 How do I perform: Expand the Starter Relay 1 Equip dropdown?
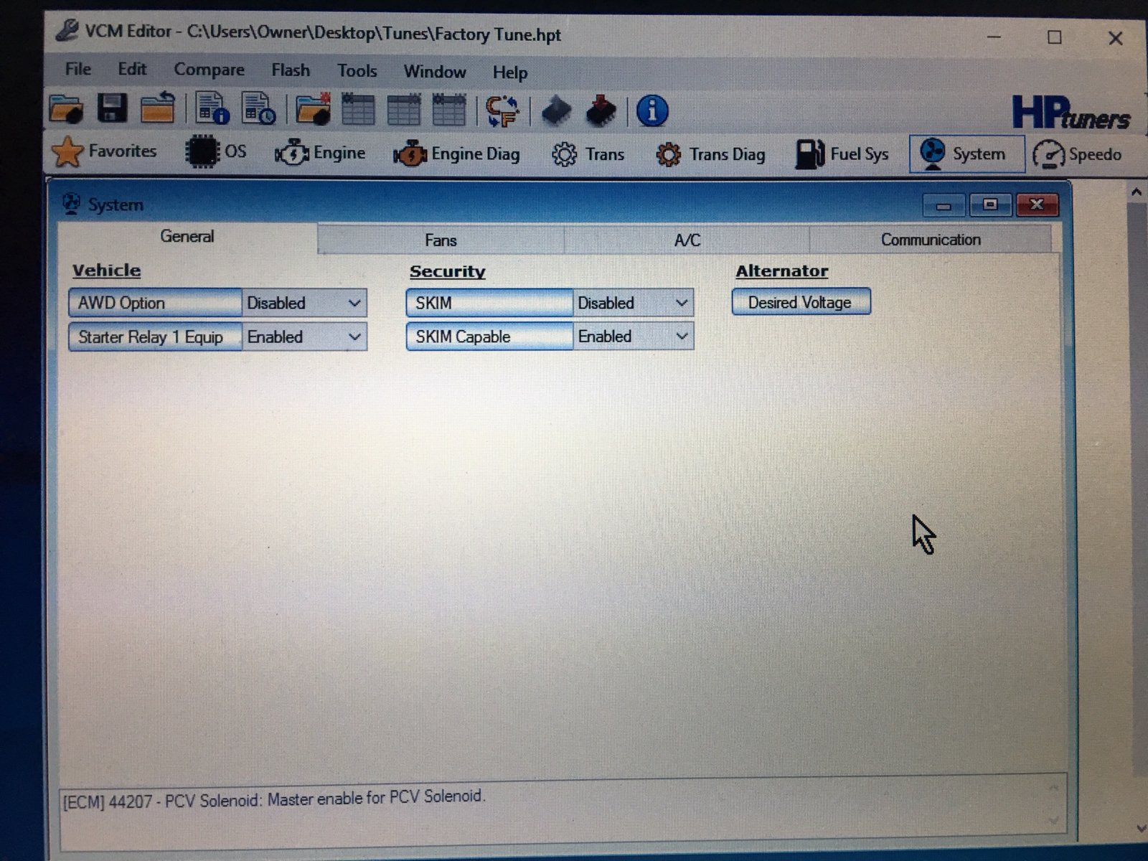[x=354, y=337]
